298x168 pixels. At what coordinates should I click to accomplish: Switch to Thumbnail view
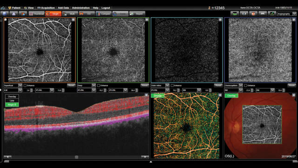pyautogui.click(x=36, y=14)
